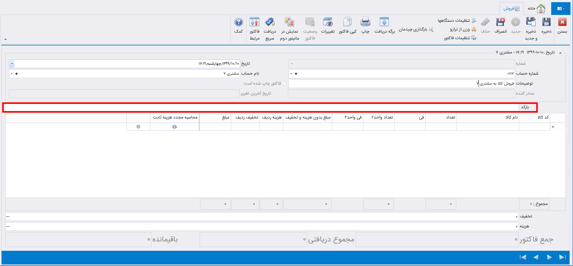Click into the barcode (بارکد) input field

tap(262, 107)
